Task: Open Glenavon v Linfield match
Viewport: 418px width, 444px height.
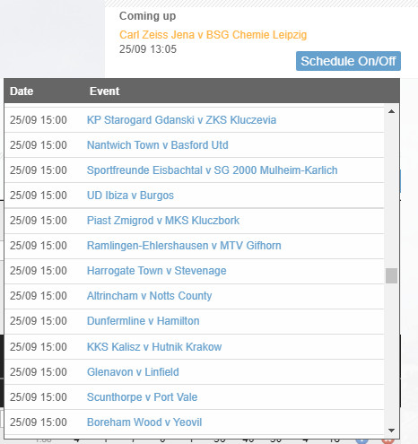Action: click(133, 372)
